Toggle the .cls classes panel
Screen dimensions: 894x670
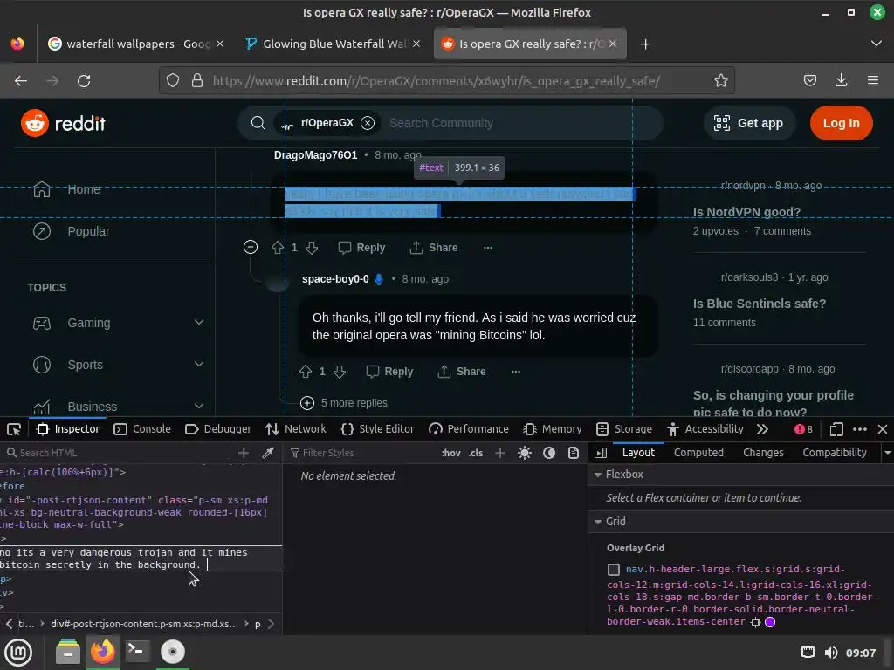point(476,453)
